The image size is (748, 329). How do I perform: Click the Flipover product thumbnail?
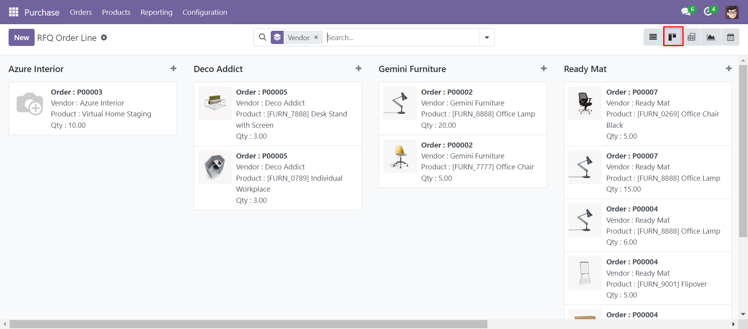pyautogui.click(x=585, y=273)
